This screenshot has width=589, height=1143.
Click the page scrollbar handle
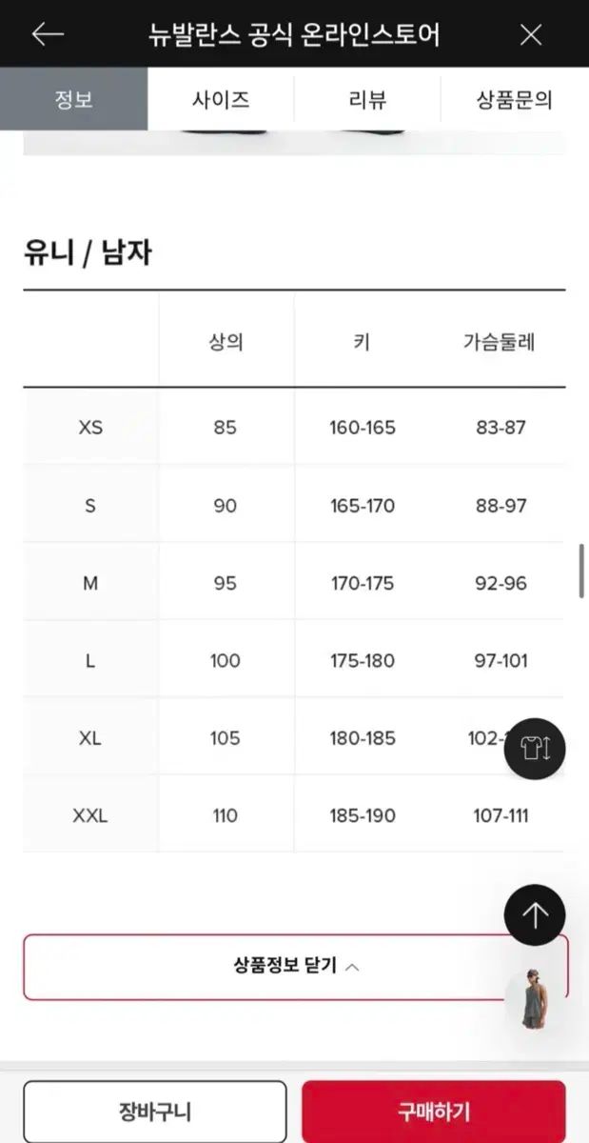[x=581, y=571]
